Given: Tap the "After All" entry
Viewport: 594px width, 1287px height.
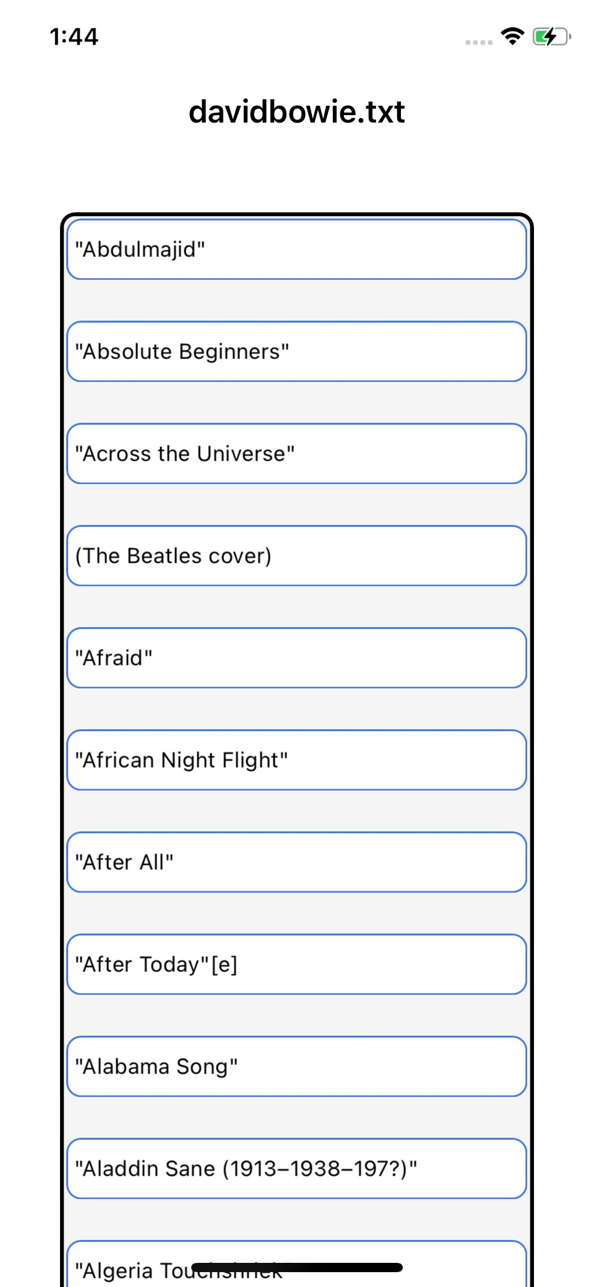Looking at the screenshot, I should pyautogui.click(x=296, y=862).
